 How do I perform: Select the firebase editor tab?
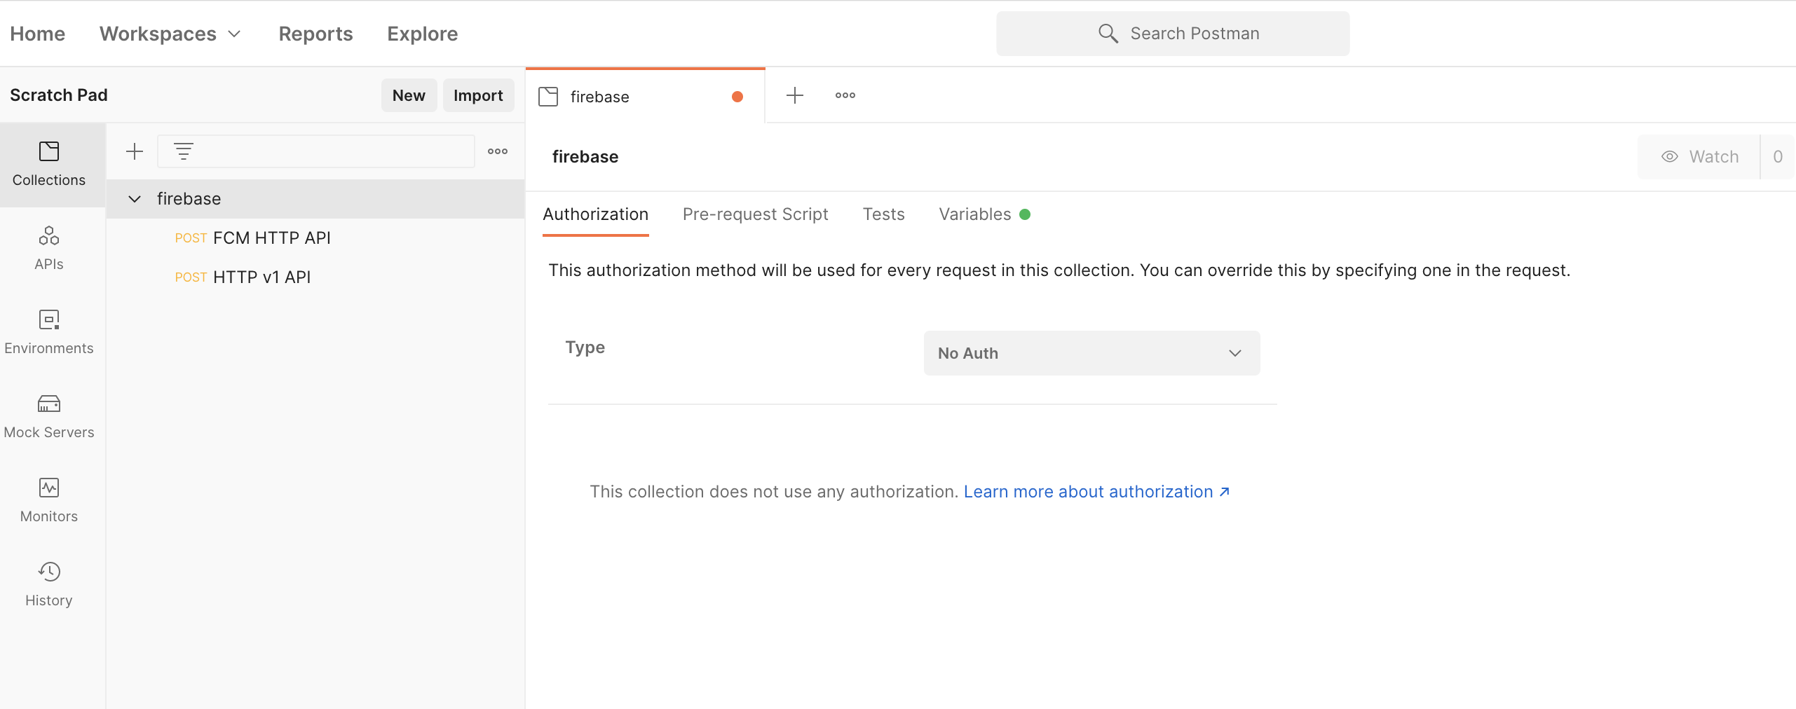645,97
